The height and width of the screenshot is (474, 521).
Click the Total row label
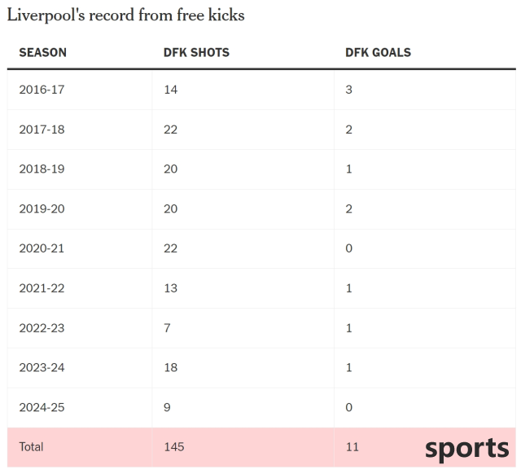click(x=31, y=447)
